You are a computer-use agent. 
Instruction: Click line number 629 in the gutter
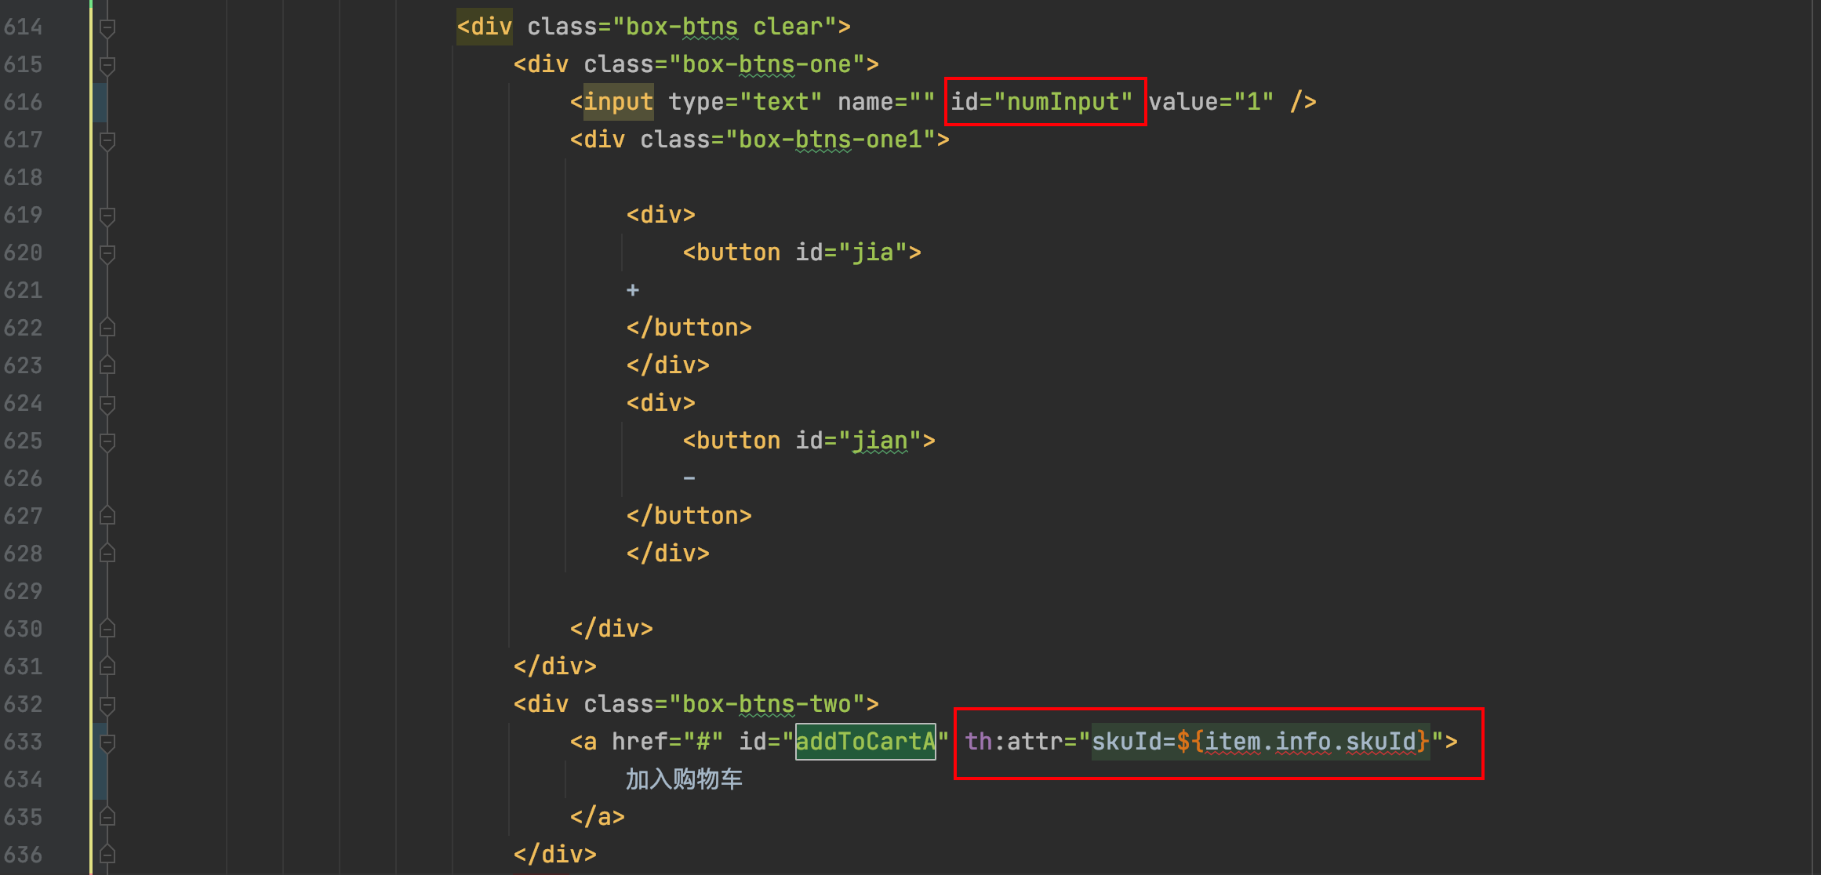(x=23, y=591)
